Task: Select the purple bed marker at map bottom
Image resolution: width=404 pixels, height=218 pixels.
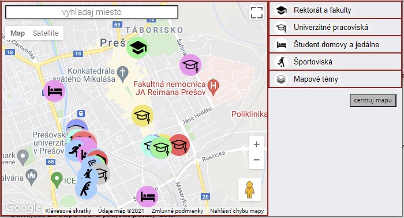Action: click(147, 197)
